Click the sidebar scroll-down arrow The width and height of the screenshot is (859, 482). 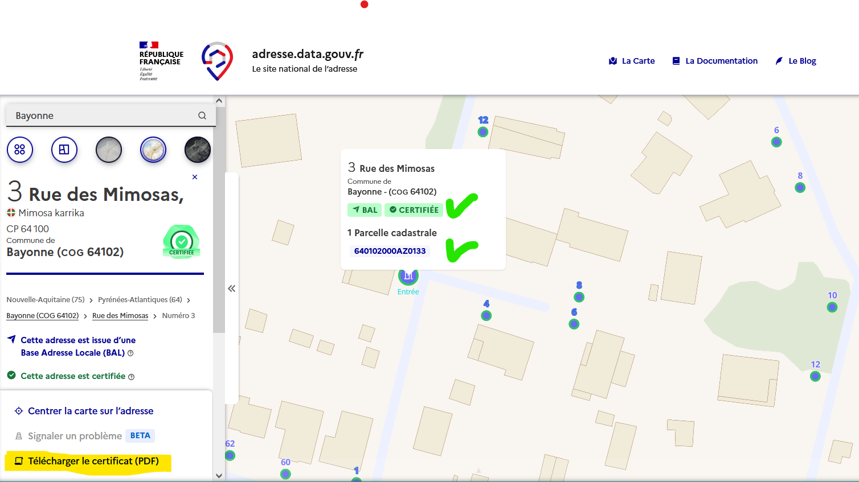pos(219,476)
